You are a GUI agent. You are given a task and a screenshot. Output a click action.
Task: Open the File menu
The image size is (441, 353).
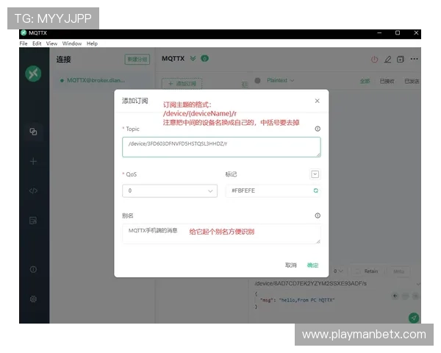(x=24, y=43)
